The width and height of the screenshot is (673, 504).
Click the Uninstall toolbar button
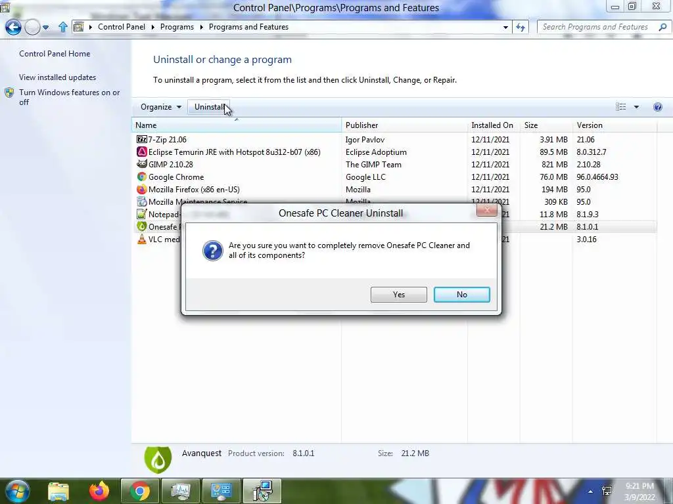(208, 107)
